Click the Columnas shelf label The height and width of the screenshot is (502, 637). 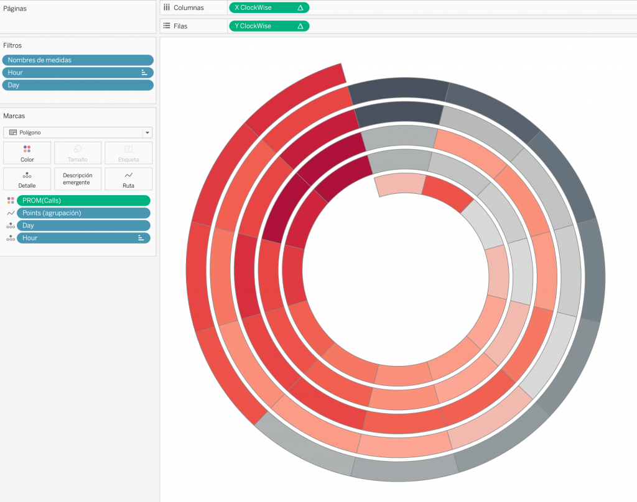point(188,7)
